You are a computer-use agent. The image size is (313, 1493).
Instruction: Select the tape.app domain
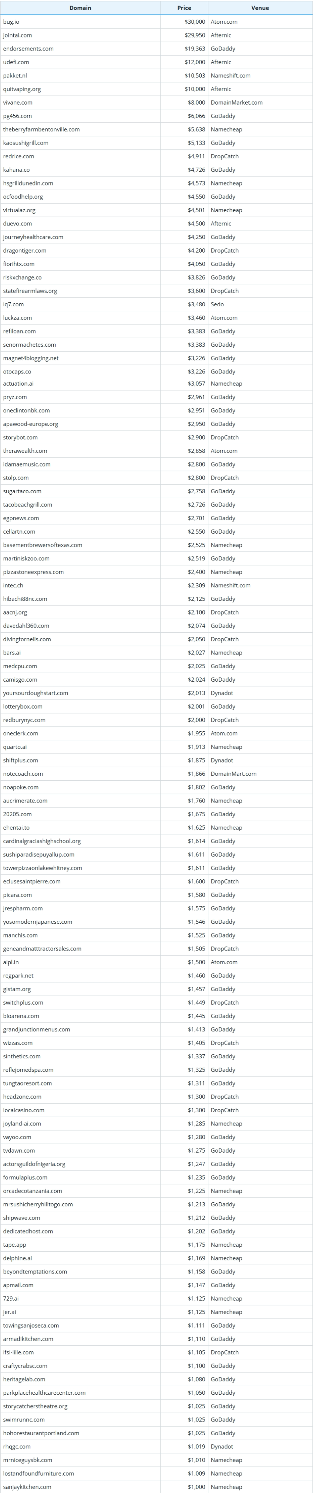point(14,1245)
